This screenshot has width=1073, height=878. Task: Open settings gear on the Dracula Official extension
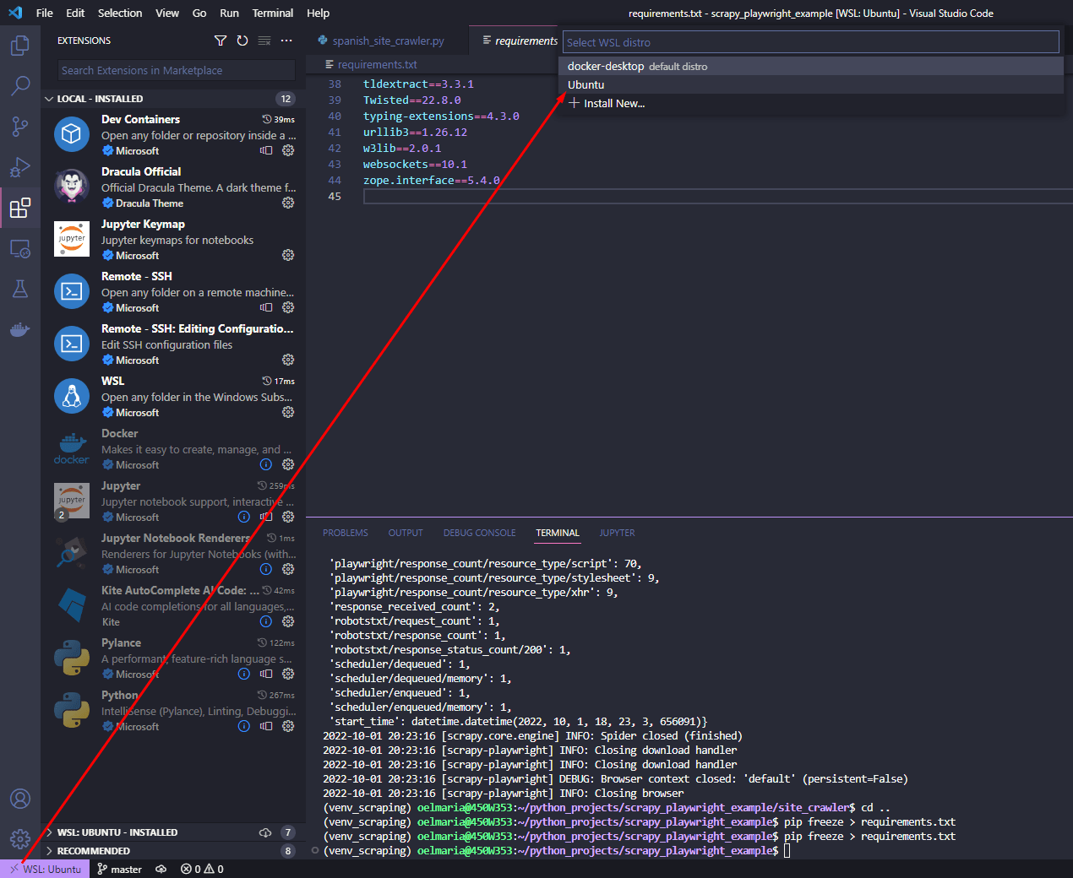[287, 203]
